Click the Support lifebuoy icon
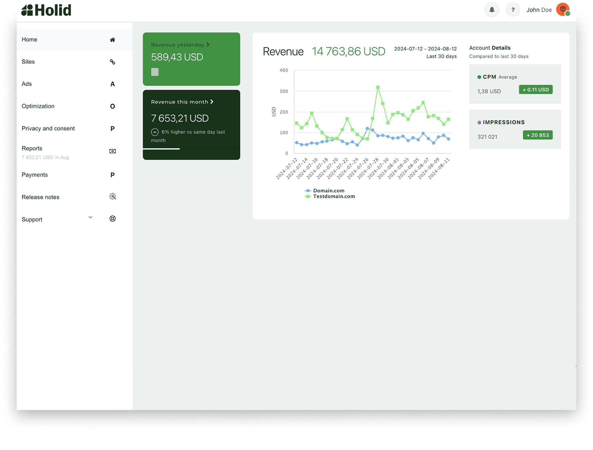 click(113, 219)
